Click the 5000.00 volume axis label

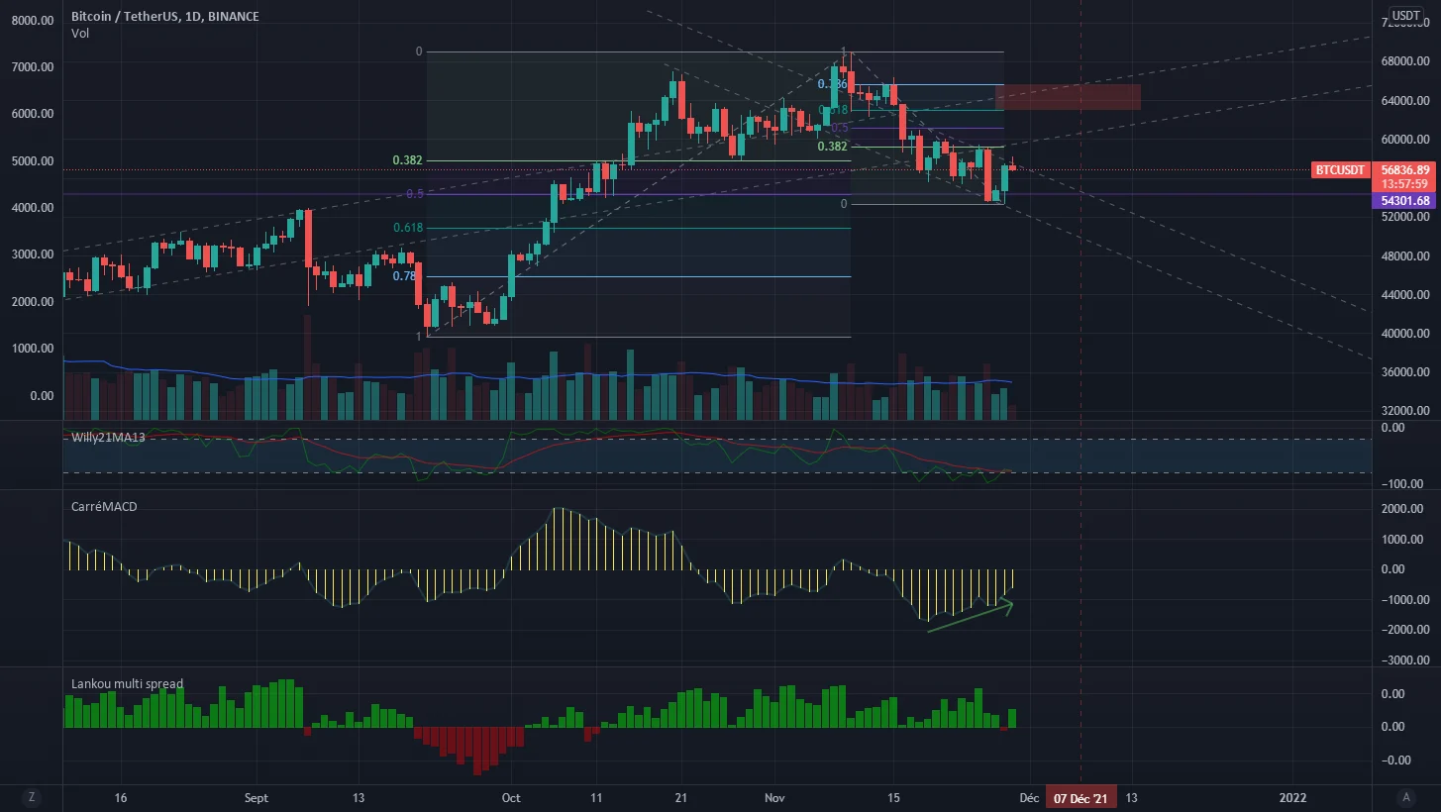(x=31, y=160)
